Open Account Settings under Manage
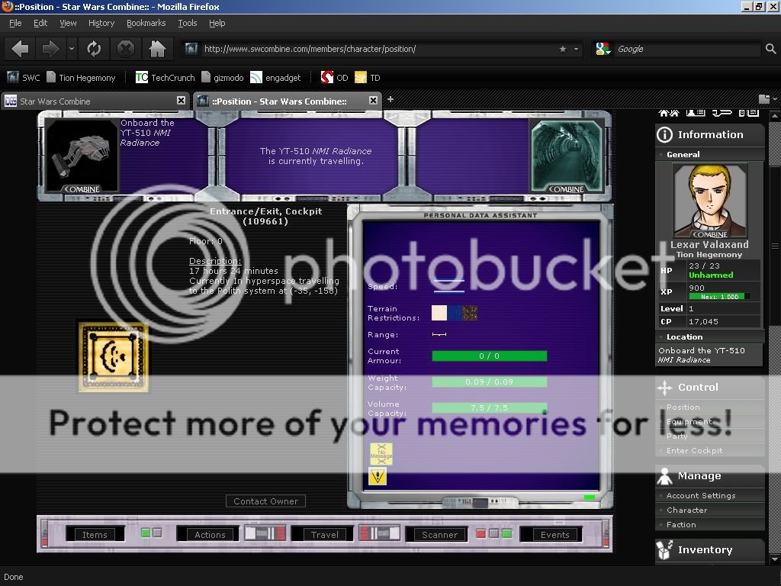This screenshot has height=586, width=781. tap(701, 495)
